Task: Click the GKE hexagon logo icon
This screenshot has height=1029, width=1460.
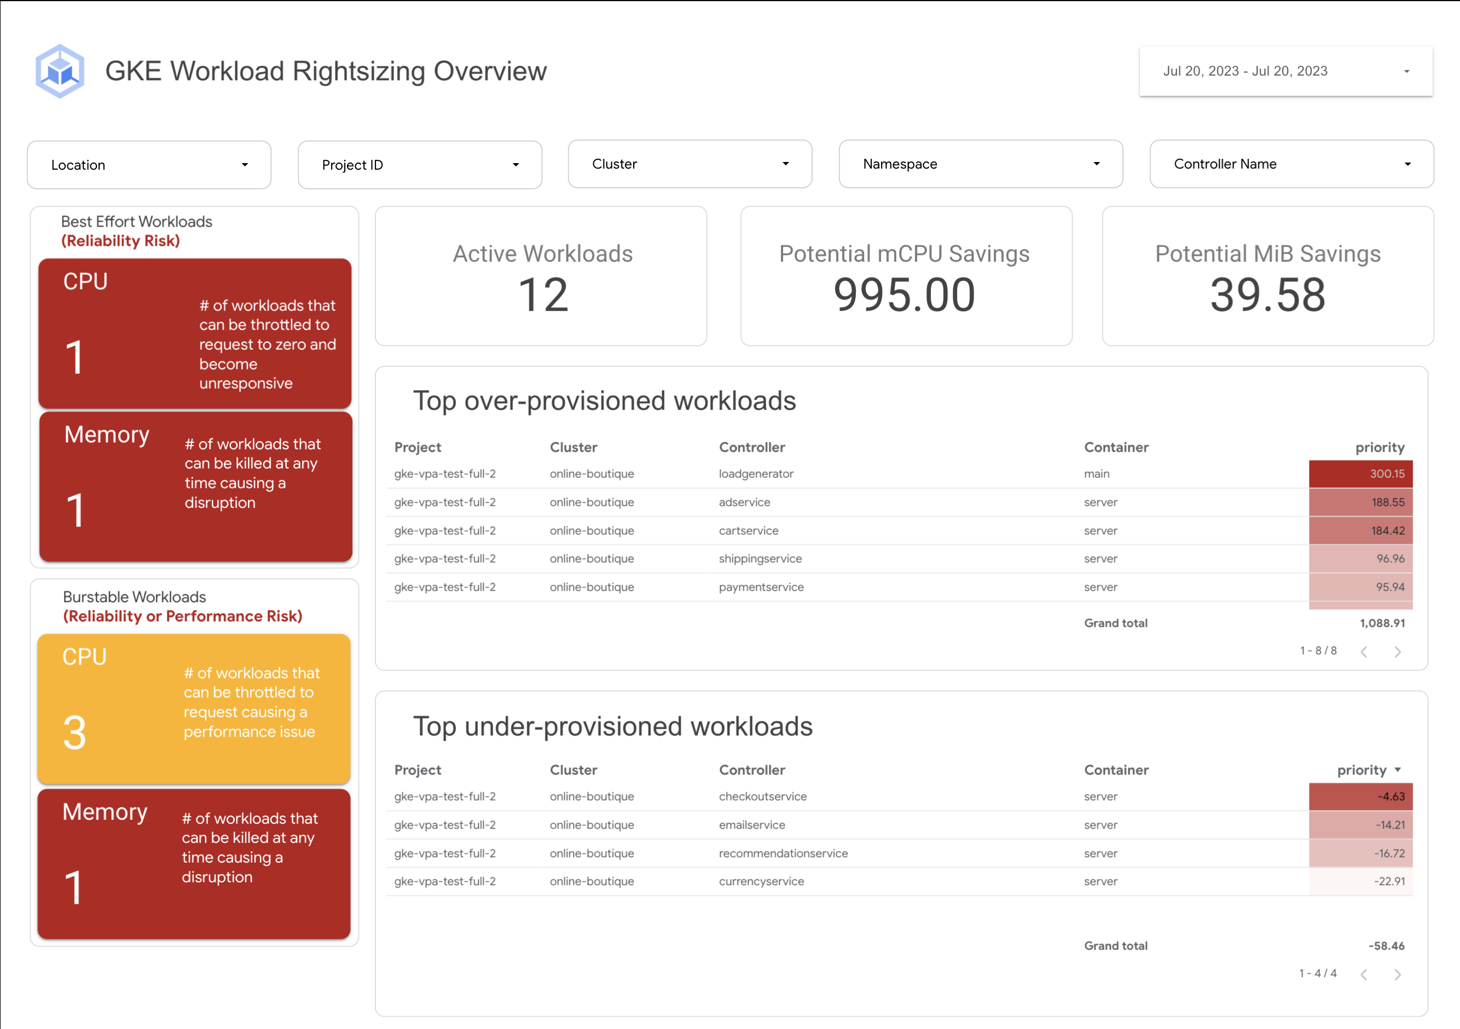Action: point(60,71)
